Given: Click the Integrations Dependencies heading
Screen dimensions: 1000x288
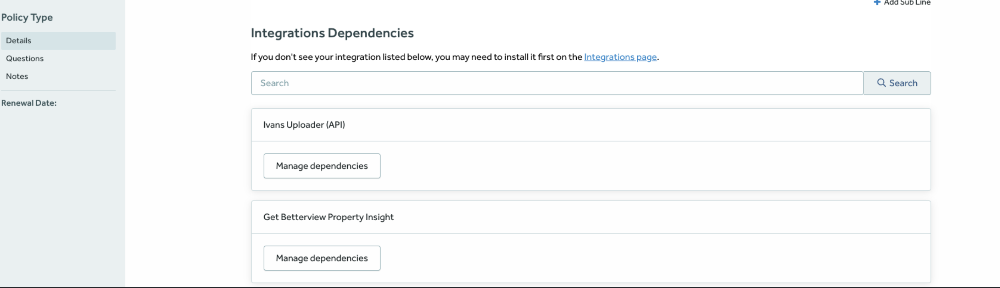Looking at the screenshot, I should 332,33.
